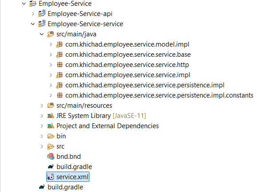Click the service.model.impl package icon

[x=59, y=44]
